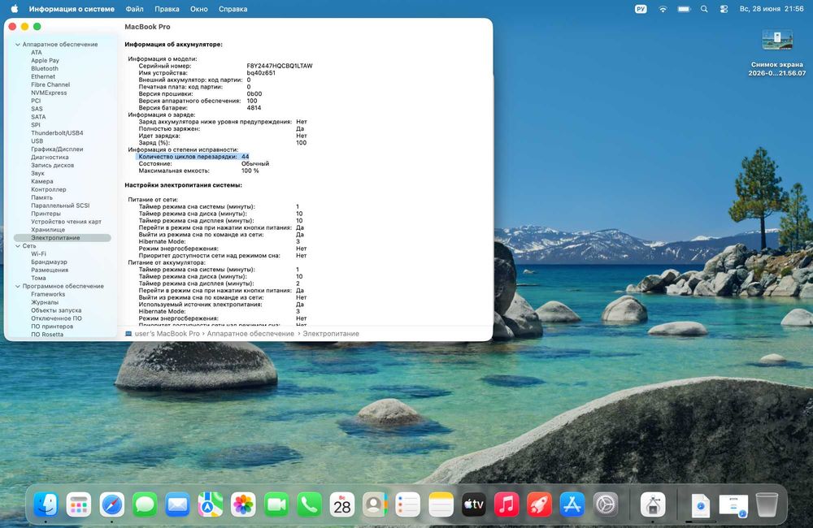
Task: Select ПО принтеров in the sidebar
Action: pyautogui.click(x=52, y=327)
